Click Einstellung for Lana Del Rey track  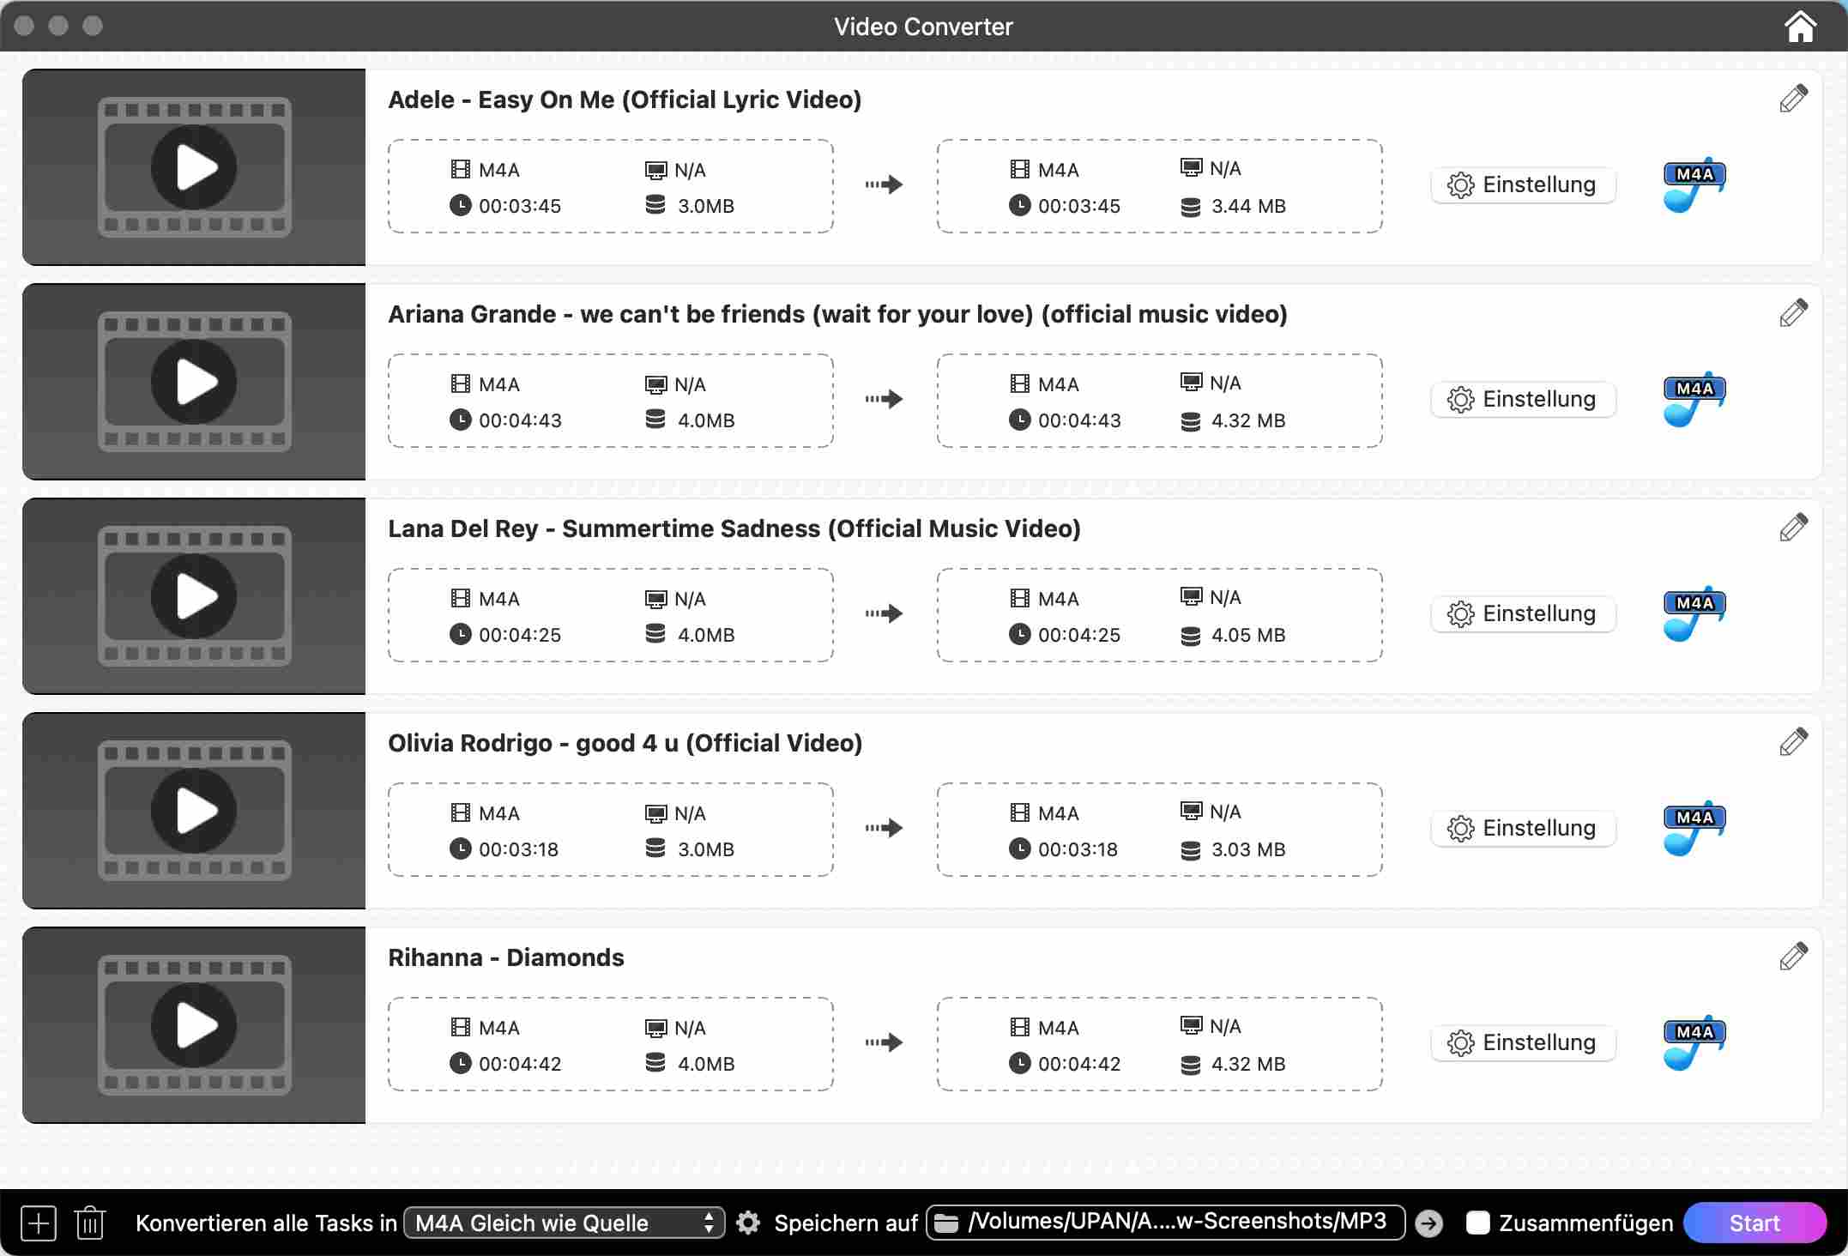pyautogui.click(x=1523, y=613)
